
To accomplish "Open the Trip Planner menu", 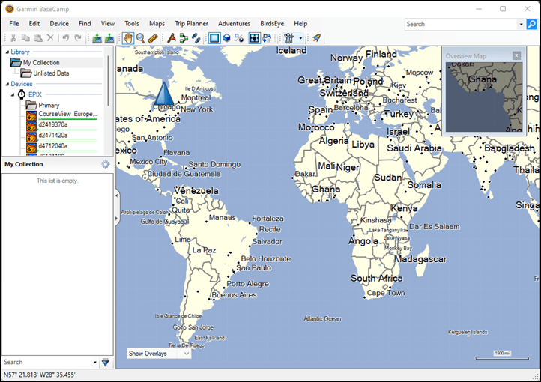I will tap(191, 24).
